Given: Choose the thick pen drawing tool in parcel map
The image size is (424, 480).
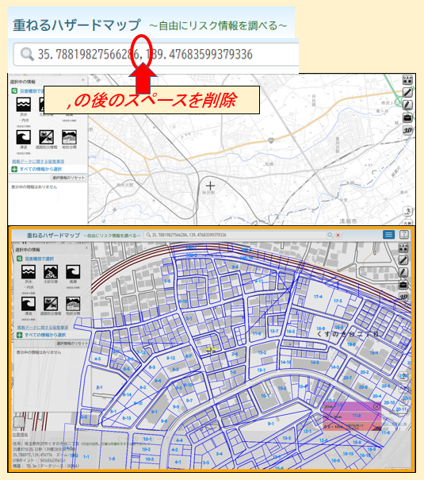Looking at the screenshot, I should 403,260.
